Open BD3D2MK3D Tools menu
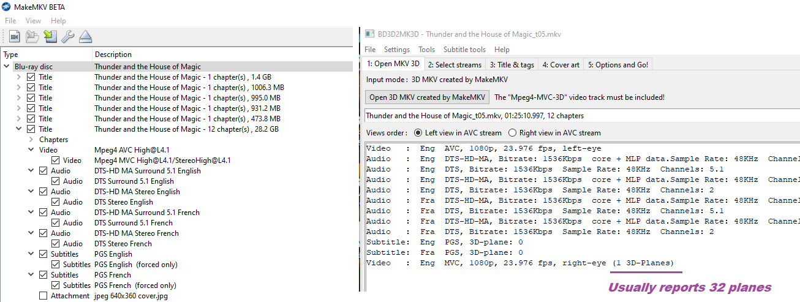The height and width of the screenshot is (302, 800). [426, 50]
